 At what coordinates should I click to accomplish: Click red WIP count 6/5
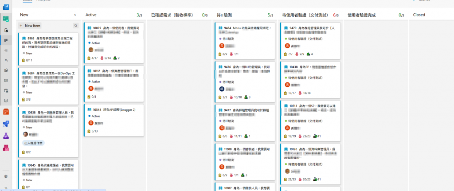point(336,15)
